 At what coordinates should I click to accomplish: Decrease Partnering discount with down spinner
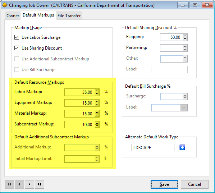(x=185, y=50)
